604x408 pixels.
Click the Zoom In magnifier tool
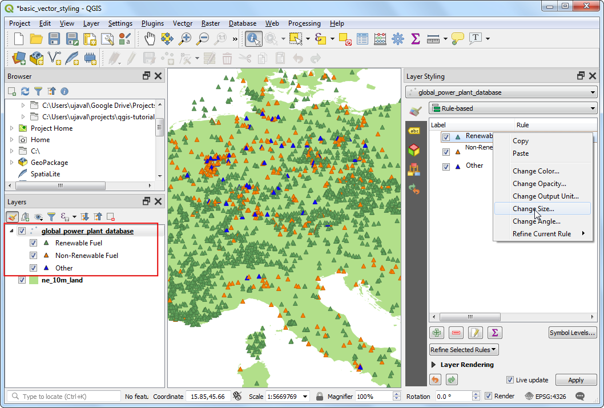pyautogui.click(x=185, y=39)
